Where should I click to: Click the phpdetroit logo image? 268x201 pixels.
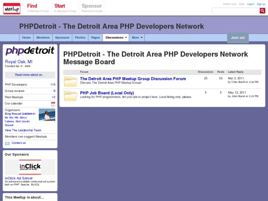30,51
